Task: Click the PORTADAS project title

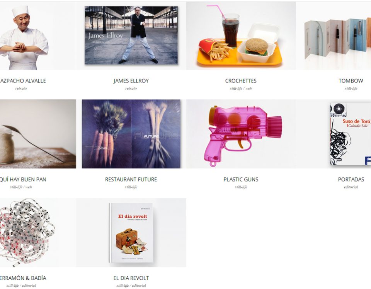Action: 351,179
